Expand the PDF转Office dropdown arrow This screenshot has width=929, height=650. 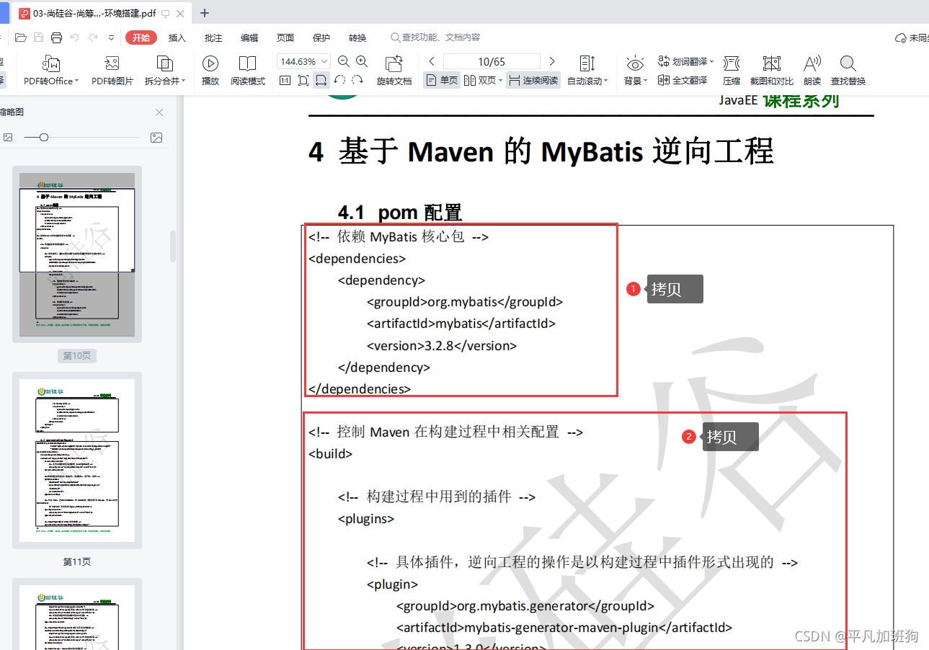click(76, 81)
